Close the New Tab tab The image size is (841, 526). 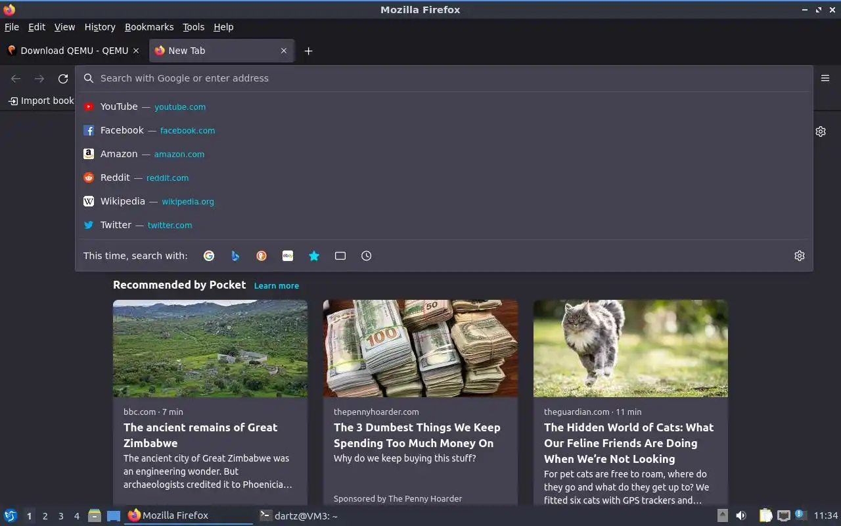pos(284,51)
